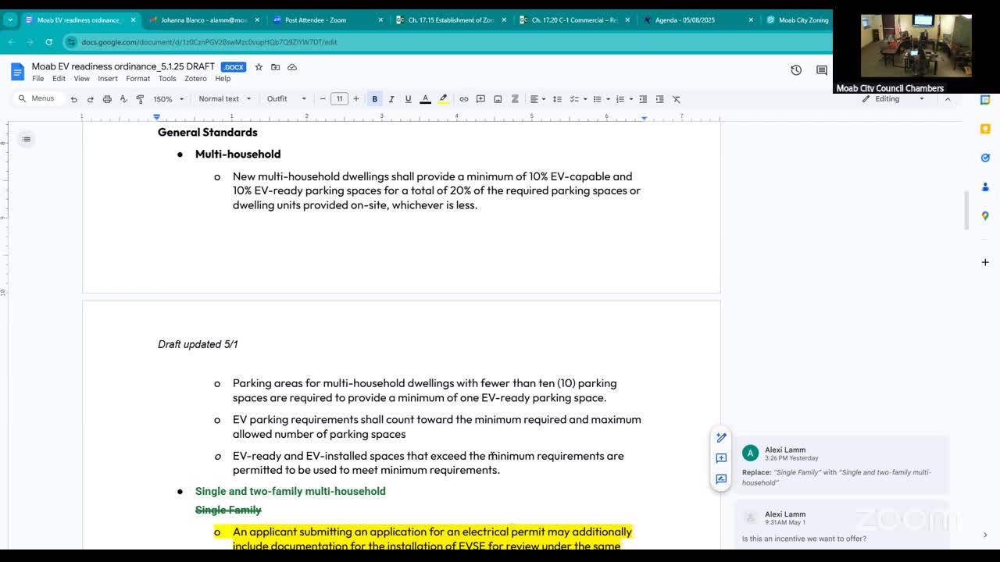1000x562 pixels.
Task: Open Google Tasks side panel
Action: [x=985, y=158]
